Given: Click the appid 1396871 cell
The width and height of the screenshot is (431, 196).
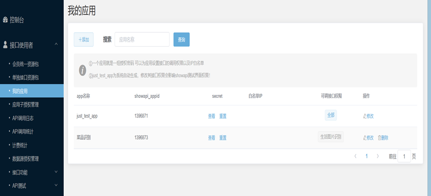Looking at the screenshot, I should point(142,116).
